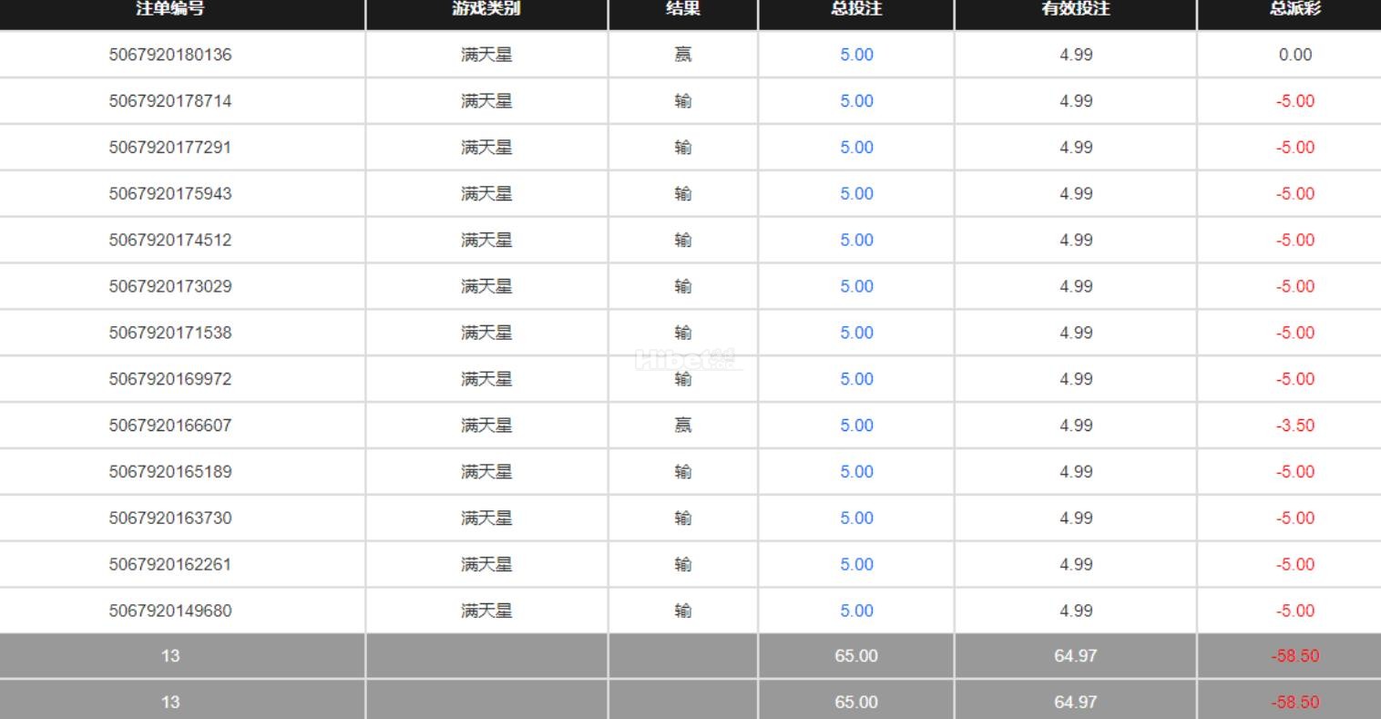Select order number 5067920180136
The width and height of the screenshot is (1381, 719).
coord(170,55)
